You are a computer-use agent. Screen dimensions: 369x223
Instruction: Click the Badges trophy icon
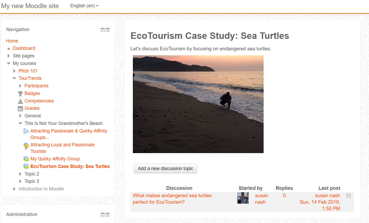pyautogui.click(x=20, y=93)
